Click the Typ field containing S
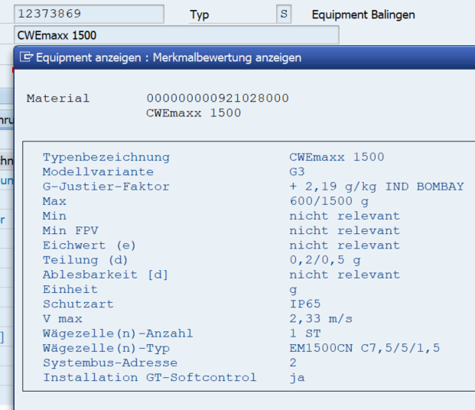475x410 pixels. pyautogui.click(x=285, y=15)
